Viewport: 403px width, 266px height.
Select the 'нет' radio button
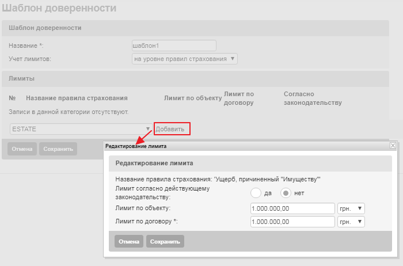[286, 193]
